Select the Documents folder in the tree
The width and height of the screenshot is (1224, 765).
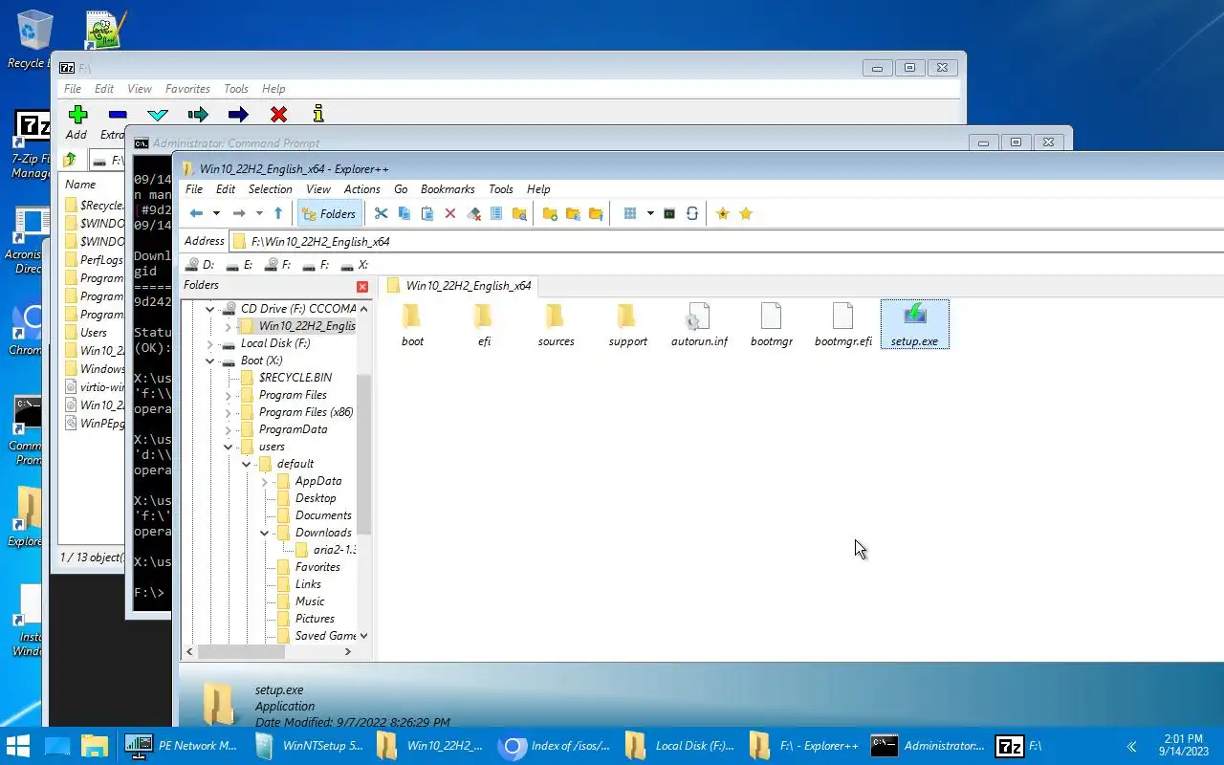[x=323, y=515]
